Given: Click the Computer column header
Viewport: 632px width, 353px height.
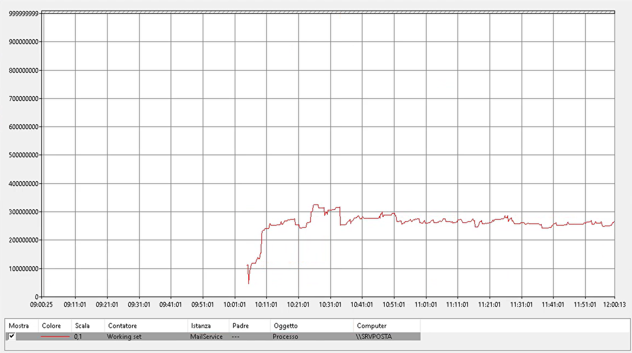Looking at the screenshot, I should tap(371, 326).
